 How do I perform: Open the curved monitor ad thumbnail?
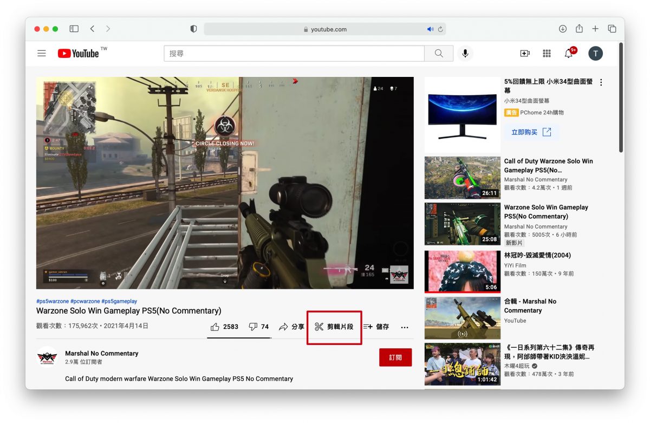pos(462,115)
